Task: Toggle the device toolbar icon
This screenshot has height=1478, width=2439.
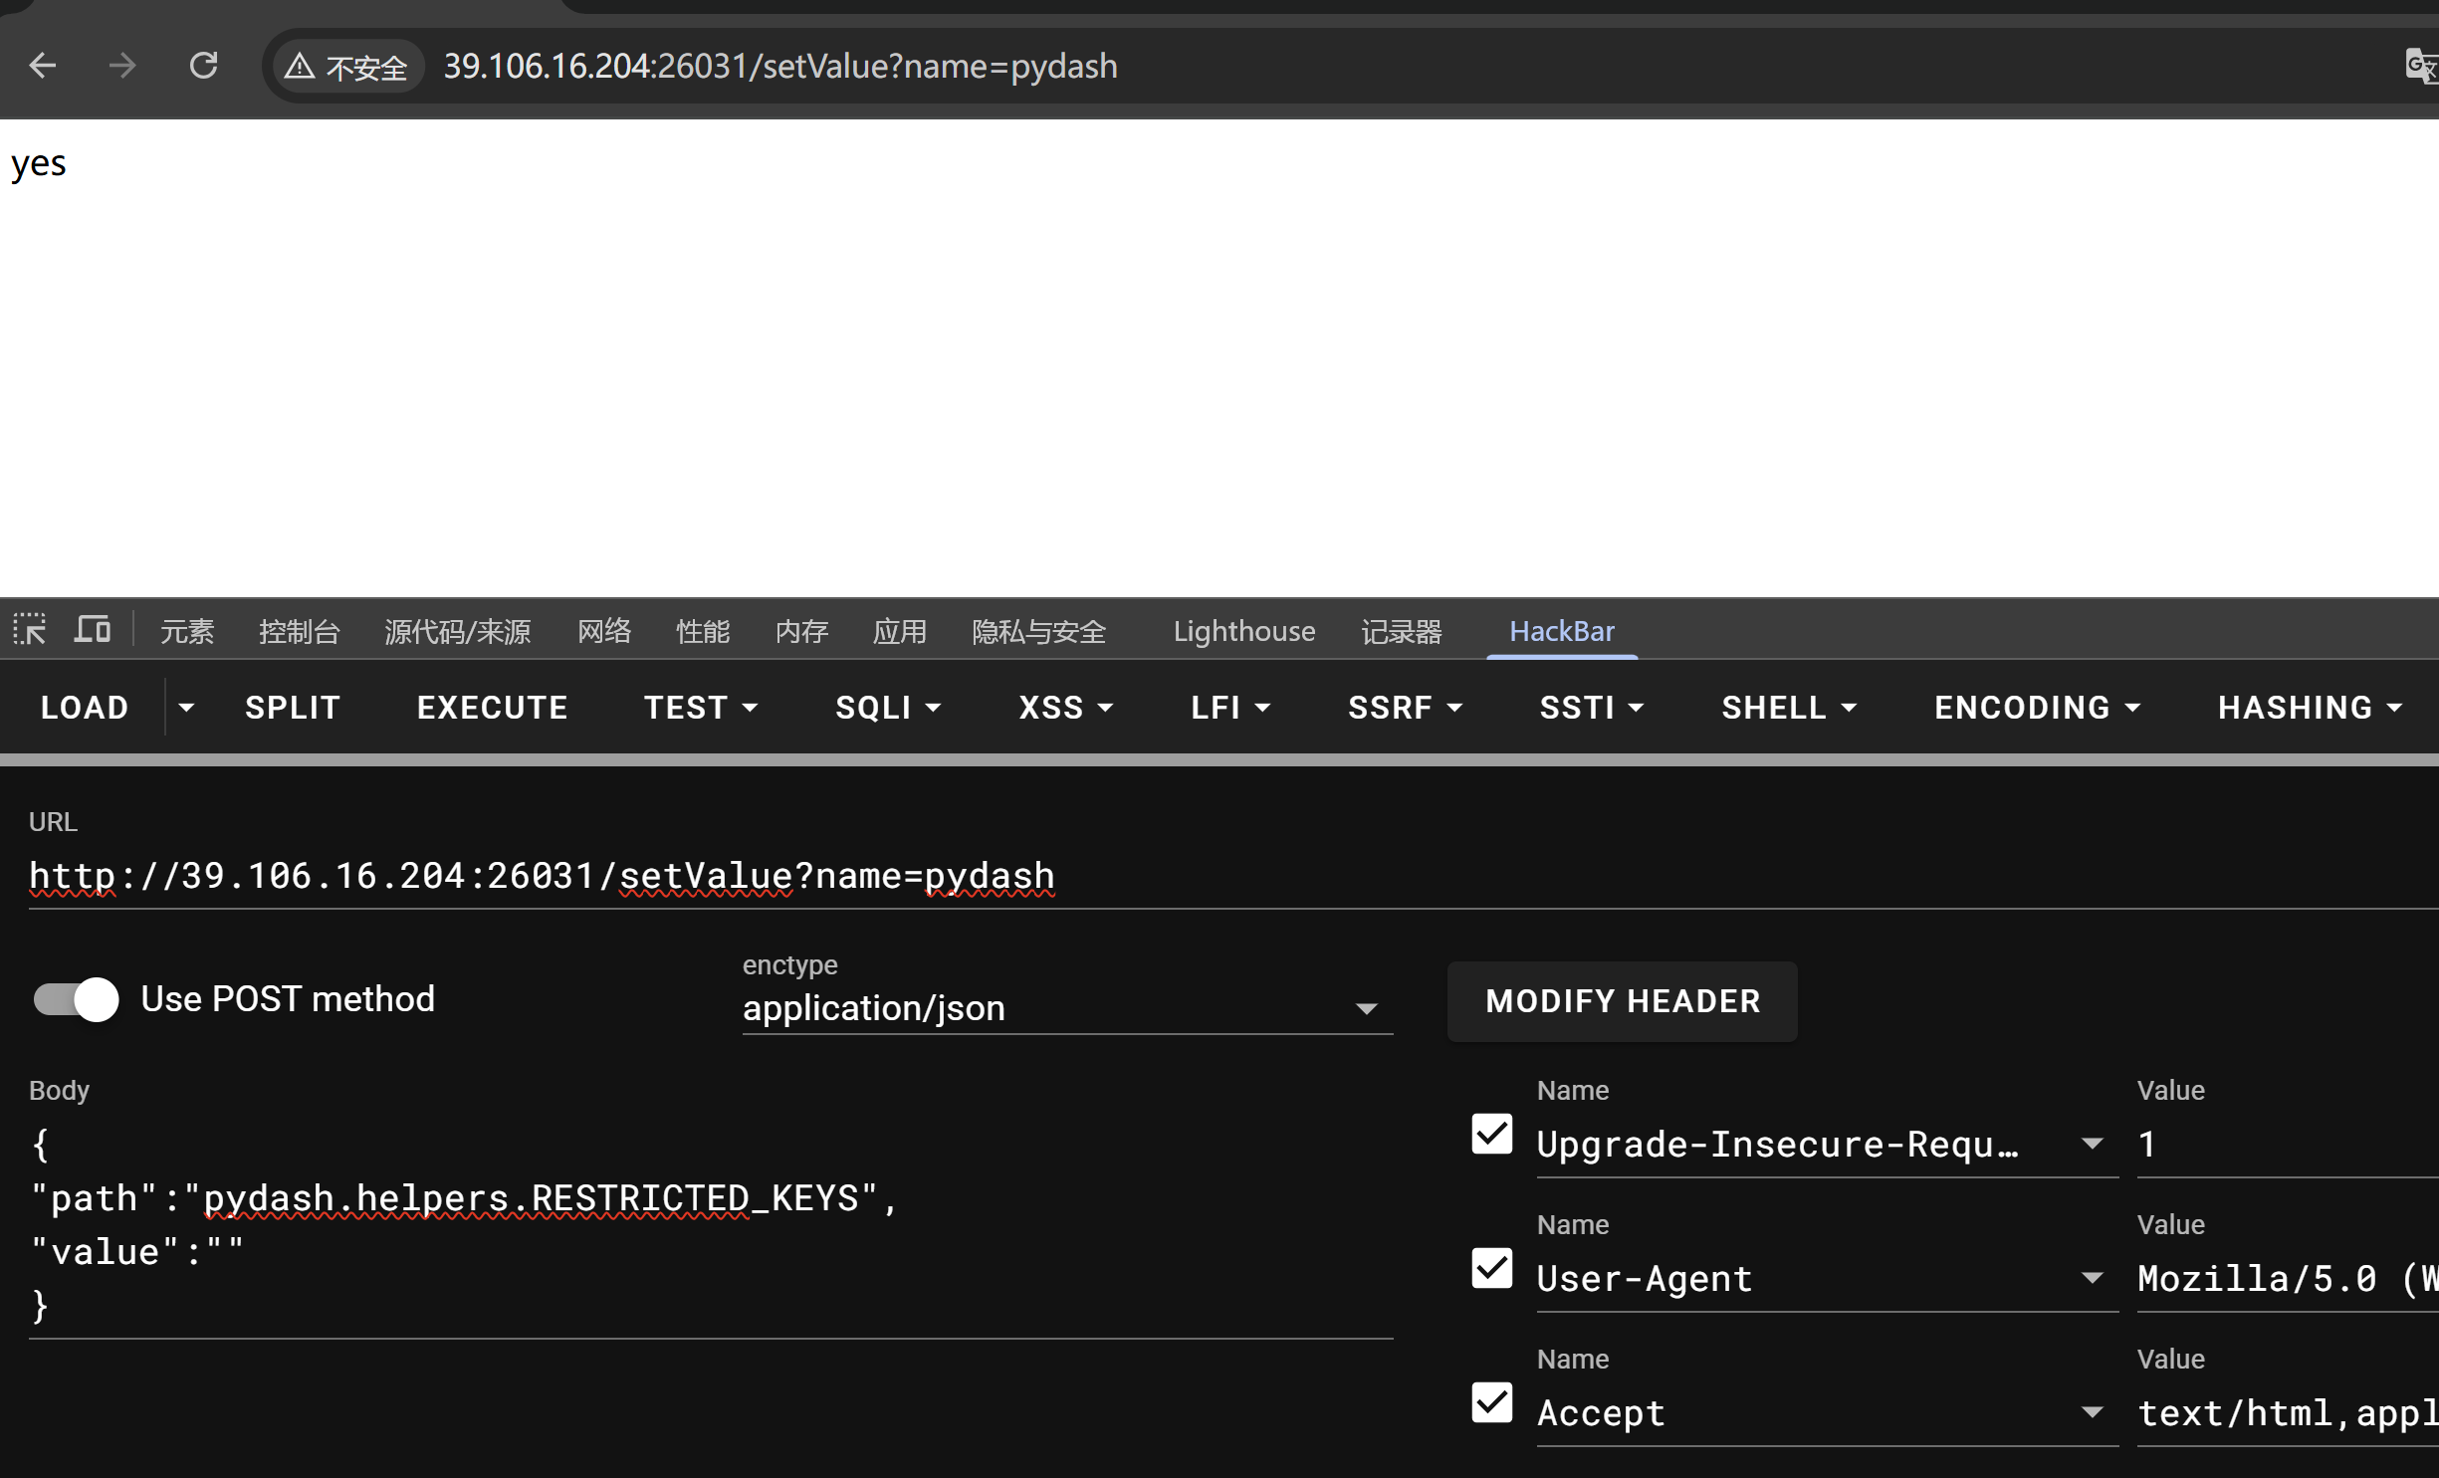Action: tap(93, 630)
